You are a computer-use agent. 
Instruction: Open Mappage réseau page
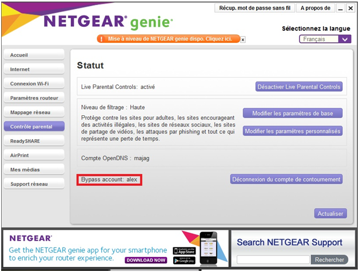click(x=34, y=112)
